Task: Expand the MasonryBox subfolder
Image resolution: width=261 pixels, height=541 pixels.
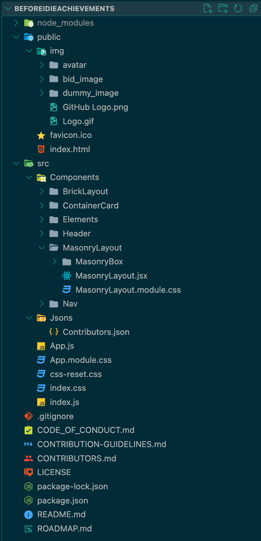Action: point(54,262)
